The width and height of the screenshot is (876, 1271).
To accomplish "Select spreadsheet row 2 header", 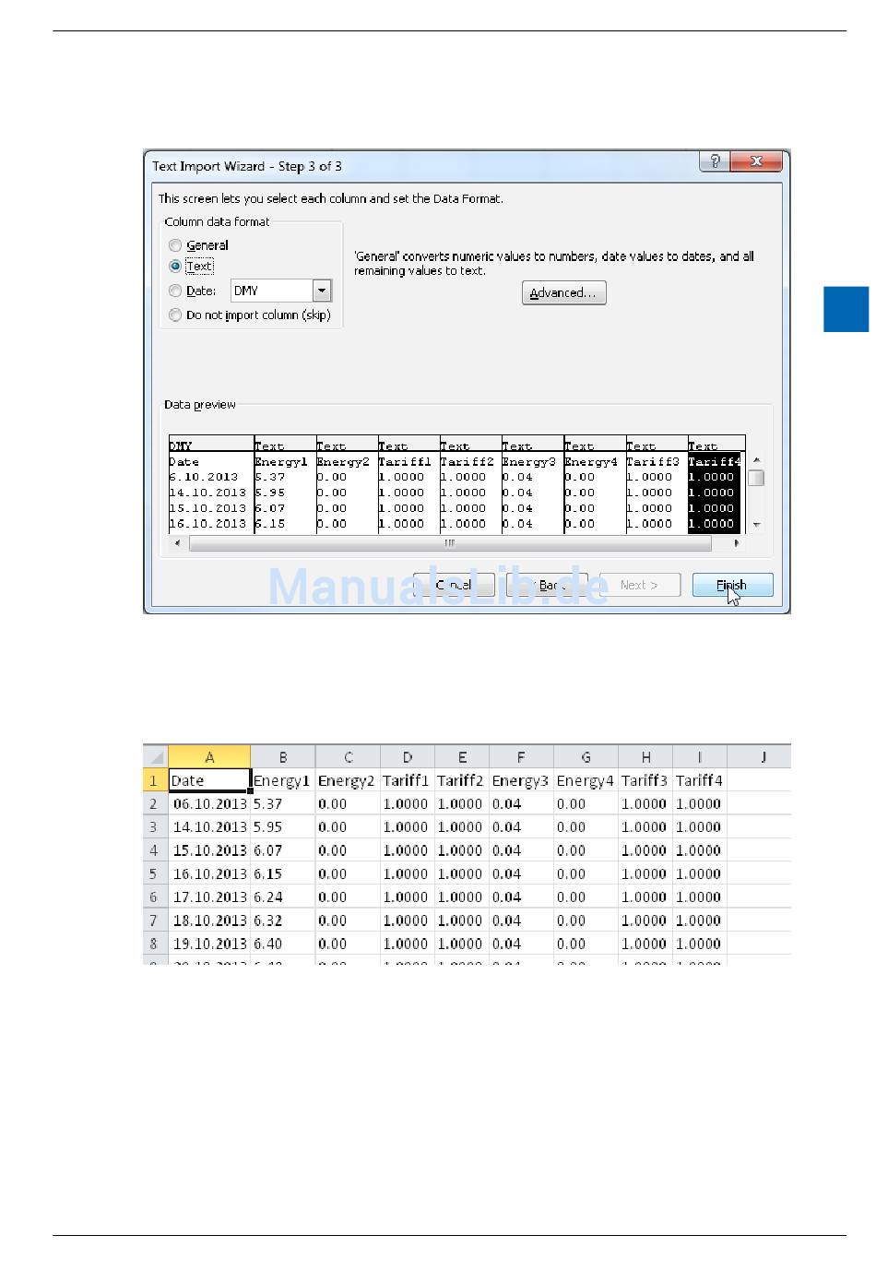I will 156,803.
